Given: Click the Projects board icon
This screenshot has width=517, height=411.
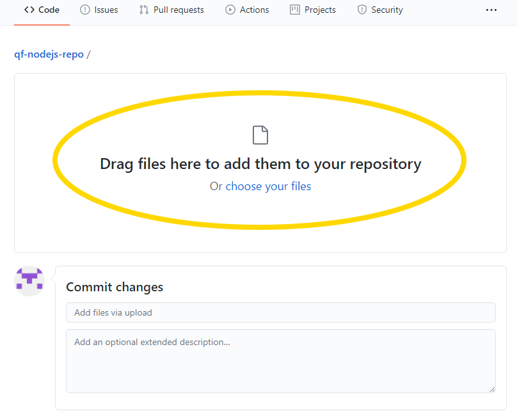Looking at the screenshot, I should 295,10.
